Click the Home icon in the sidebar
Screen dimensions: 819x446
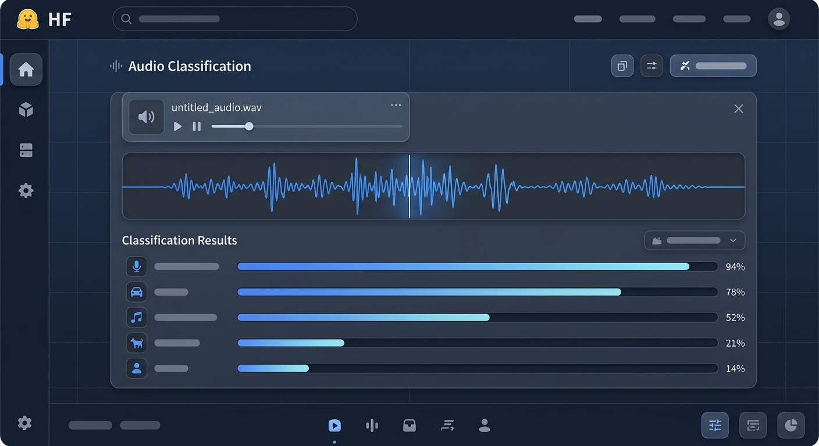coord(26,70)
